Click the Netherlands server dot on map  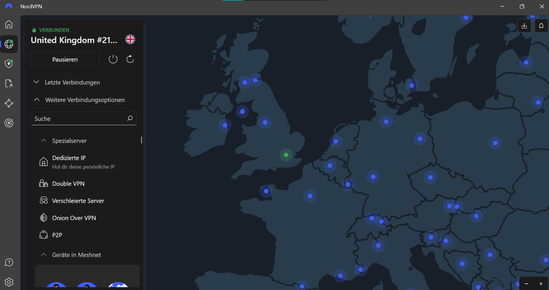coord(336,141)
